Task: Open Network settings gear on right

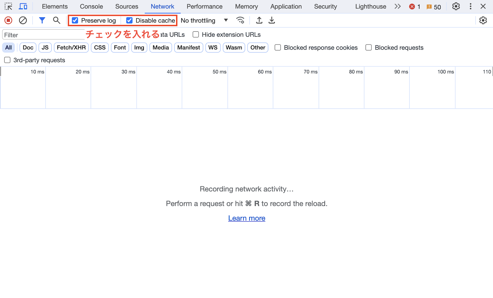Action: [483, 20]
